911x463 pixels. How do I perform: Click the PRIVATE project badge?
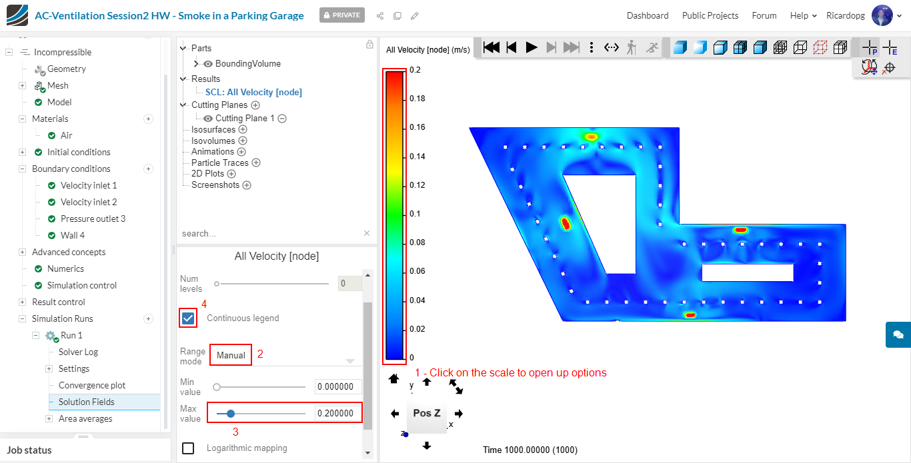coord(342,15)
